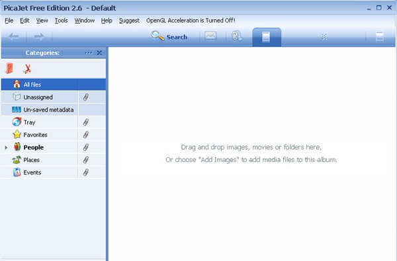Select the highlighted thumbnail view mode button
Viewport: 397px width, 261px height.
267,37
